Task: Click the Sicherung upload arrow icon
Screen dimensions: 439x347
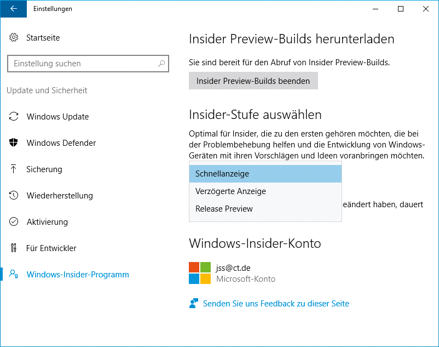Action: tap(14, 169)
